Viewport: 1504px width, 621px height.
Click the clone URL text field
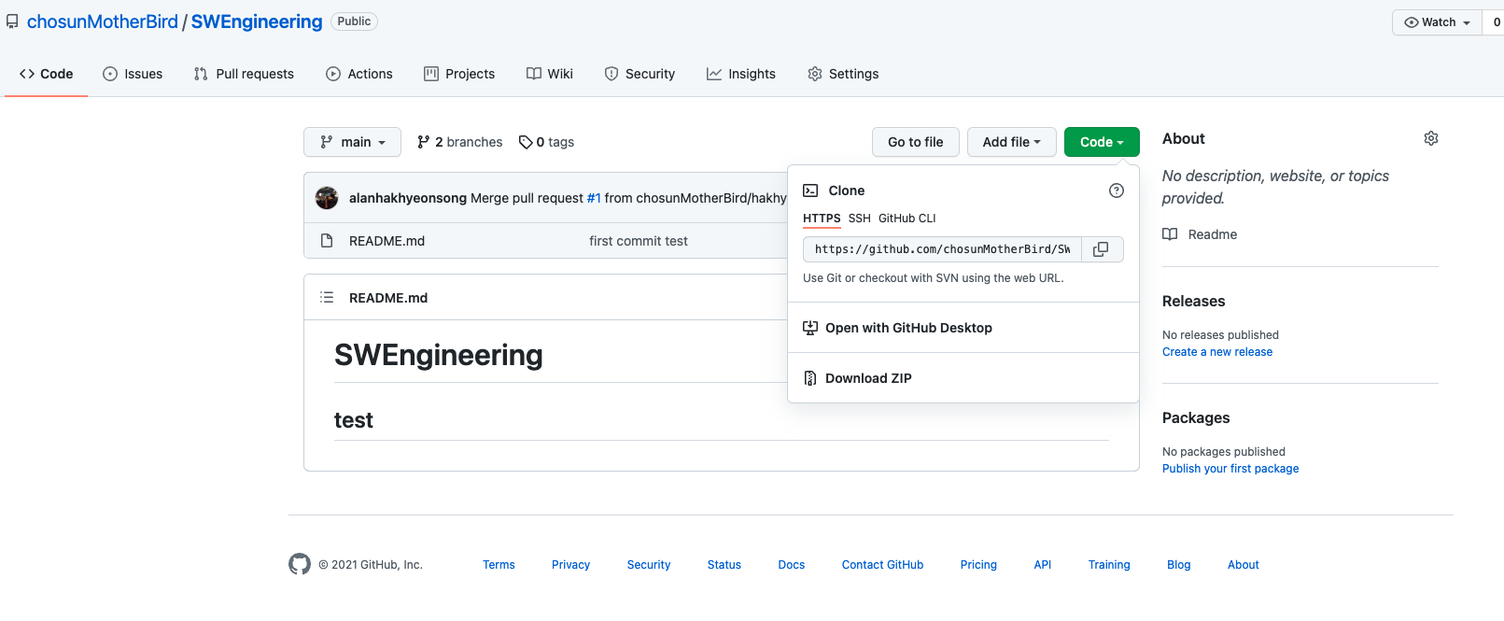pyautogui.click(x=942, y=249)
